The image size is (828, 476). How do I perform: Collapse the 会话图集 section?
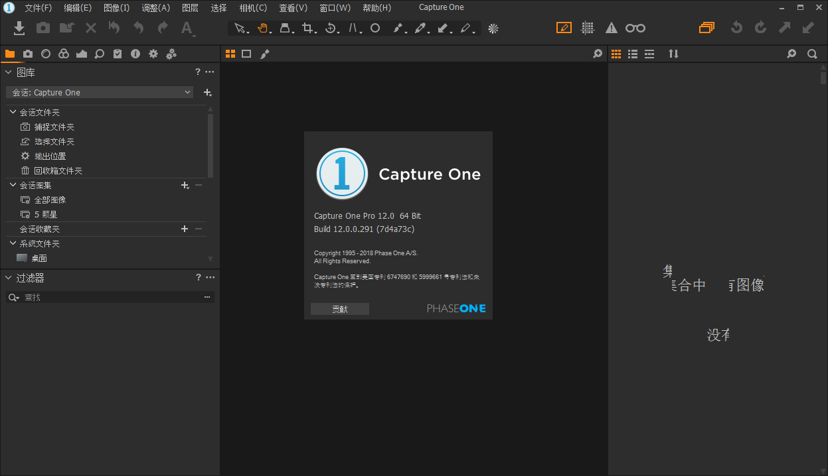13,186
